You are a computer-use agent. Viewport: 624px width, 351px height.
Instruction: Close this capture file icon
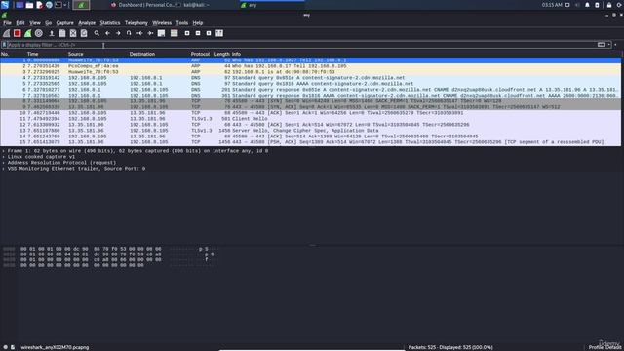click(73, 33)
